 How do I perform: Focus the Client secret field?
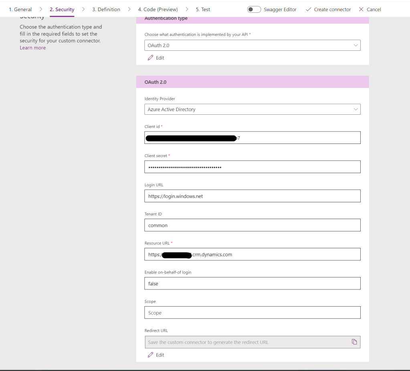click(252, 167)
